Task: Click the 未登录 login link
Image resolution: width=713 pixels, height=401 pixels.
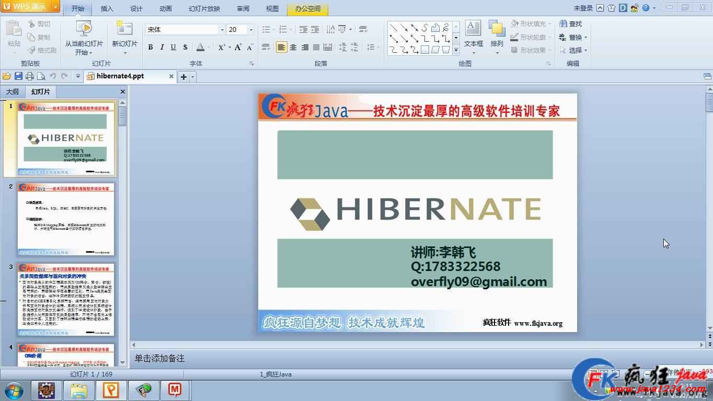Action: [583, 8]
